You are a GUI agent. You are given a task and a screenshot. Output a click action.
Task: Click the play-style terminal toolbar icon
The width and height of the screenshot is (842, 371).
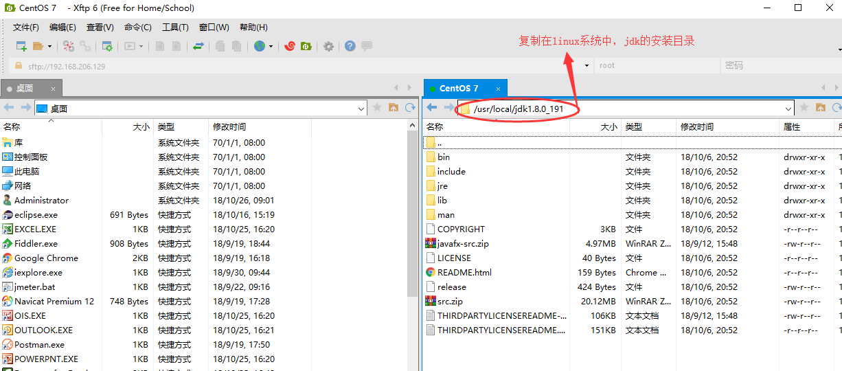click(129, 46)
